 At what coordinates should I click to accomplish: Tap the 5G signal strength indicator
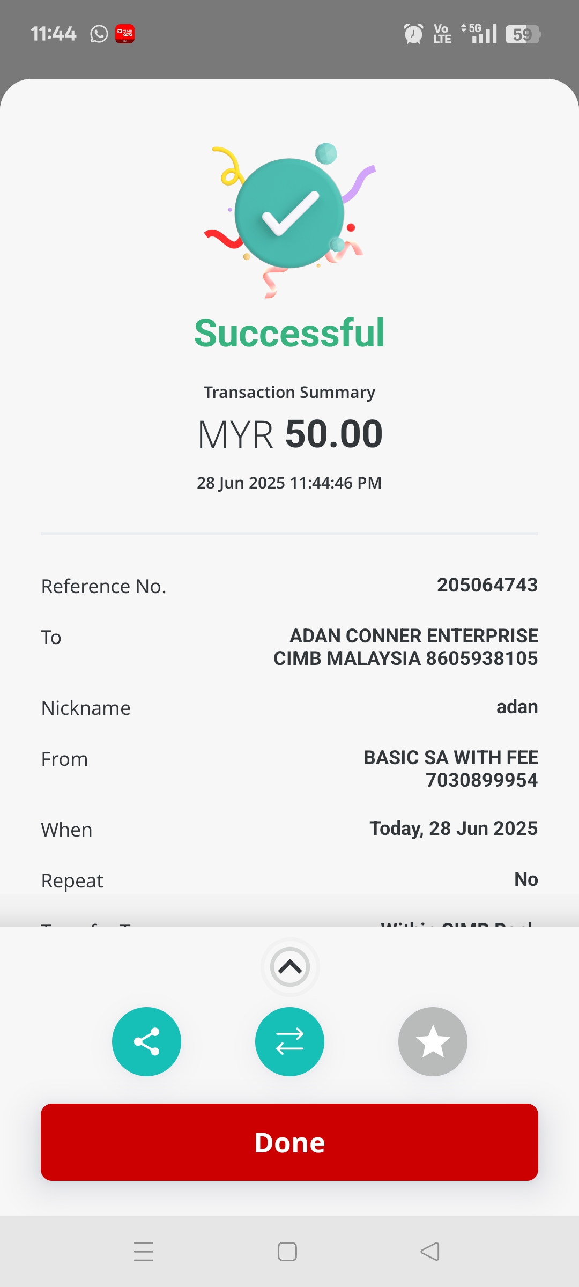click(480, 34)
